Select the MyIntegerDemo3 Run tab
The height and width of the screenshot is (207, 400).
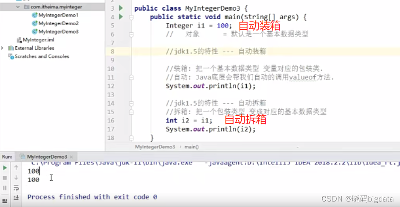[47, 157]
